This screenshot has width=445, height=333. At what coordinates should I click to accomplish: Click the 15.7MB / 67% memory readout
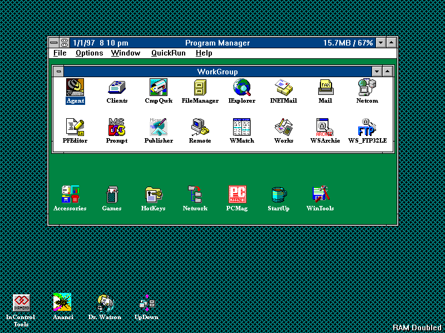click(348, 43)
